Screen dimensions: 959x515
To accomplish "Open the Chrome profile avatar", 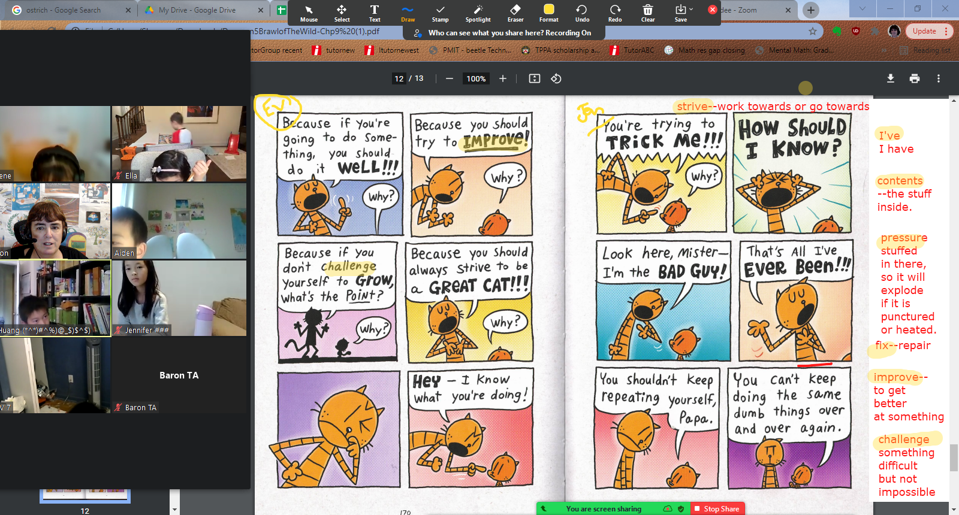I will coord(894,31).
